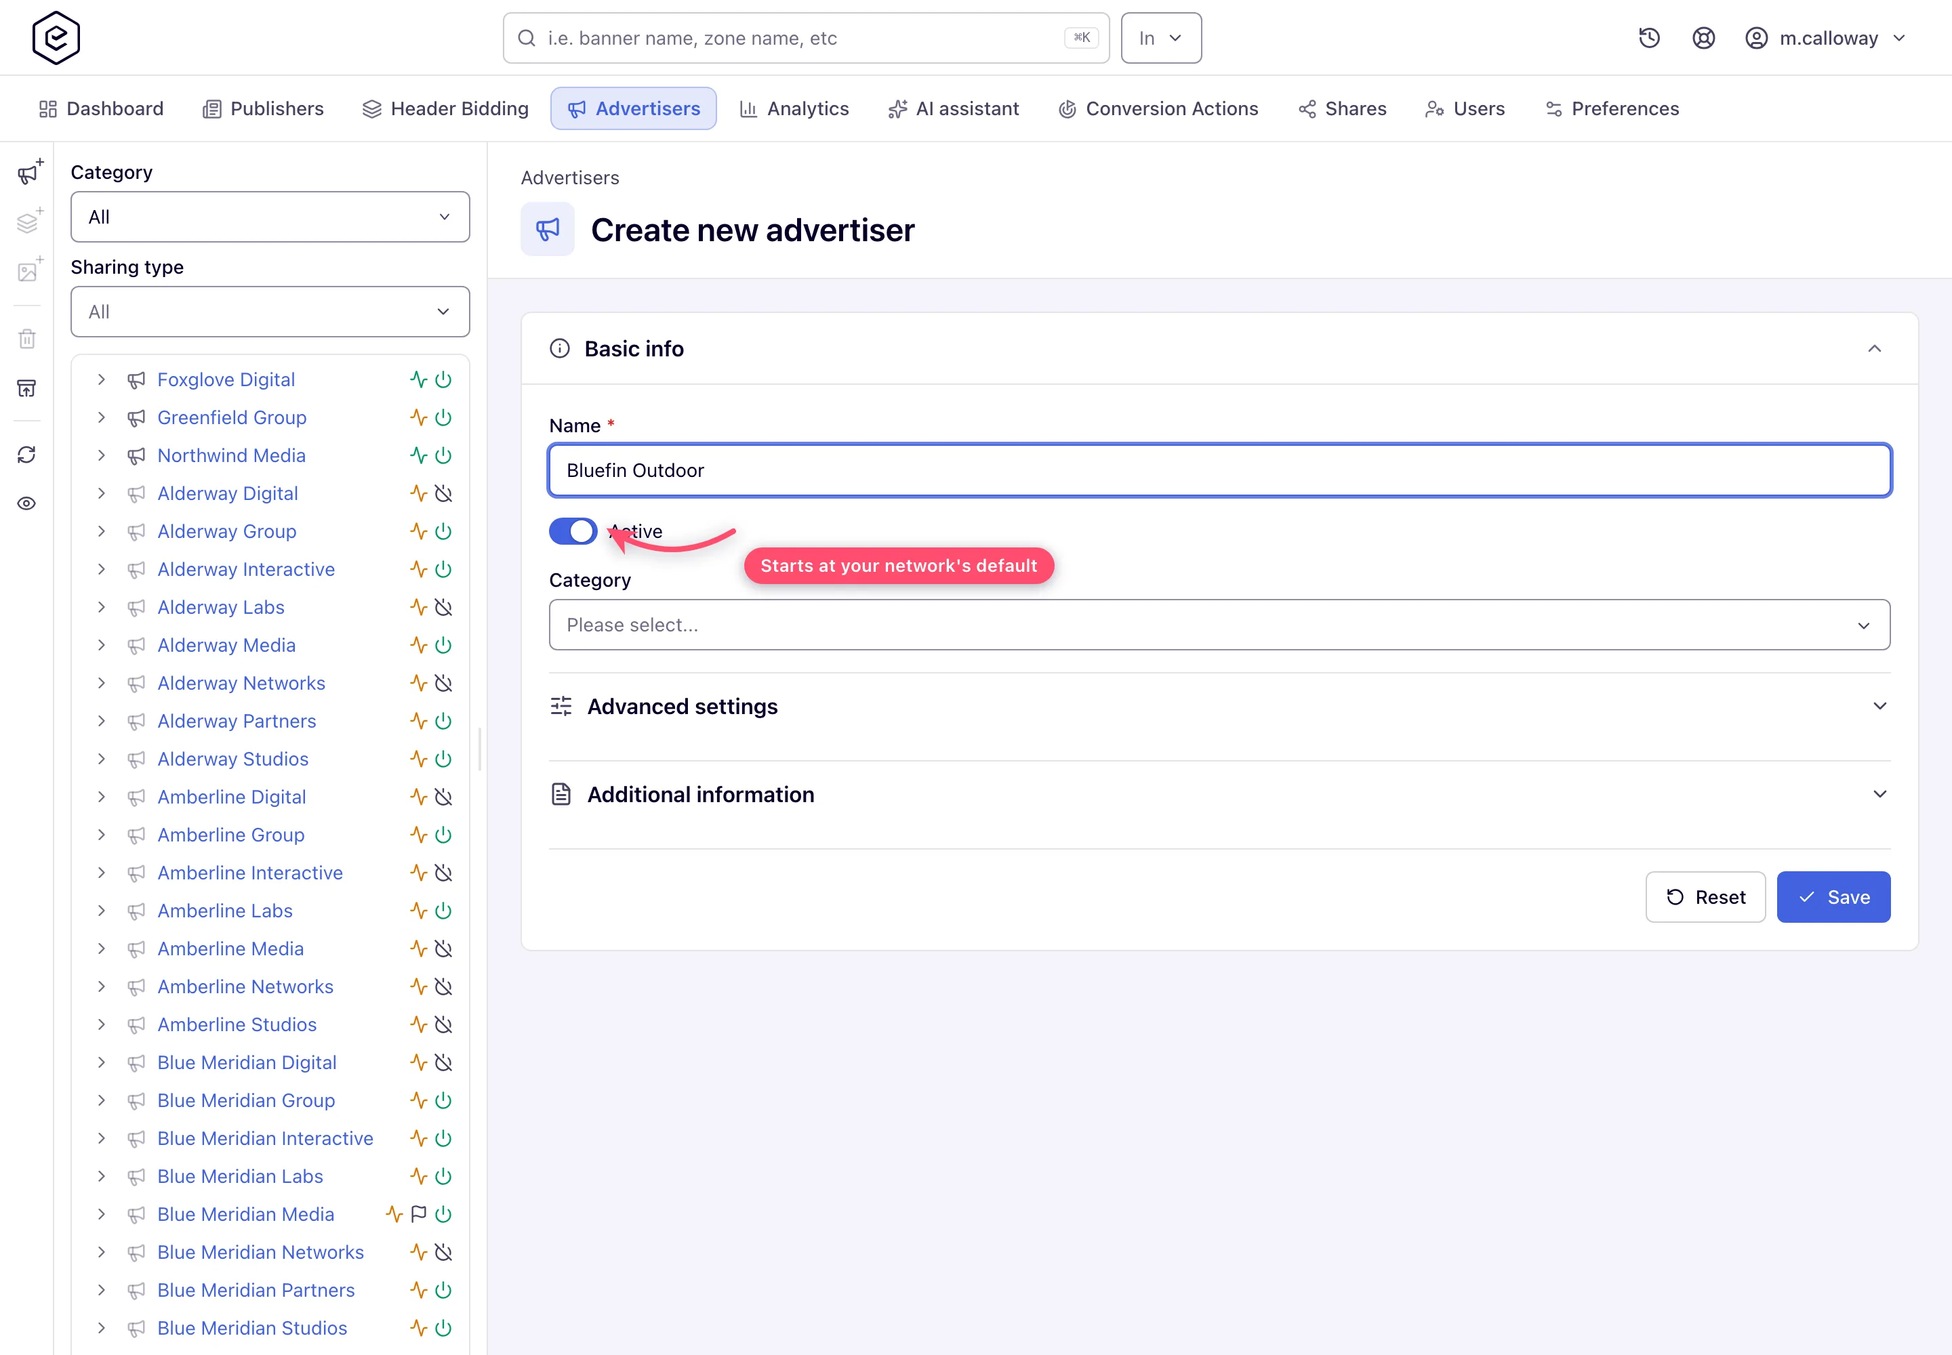The image size is (1952, 1355).
Task: Open the Please select category dropdown
Action: click(1219, 625)
